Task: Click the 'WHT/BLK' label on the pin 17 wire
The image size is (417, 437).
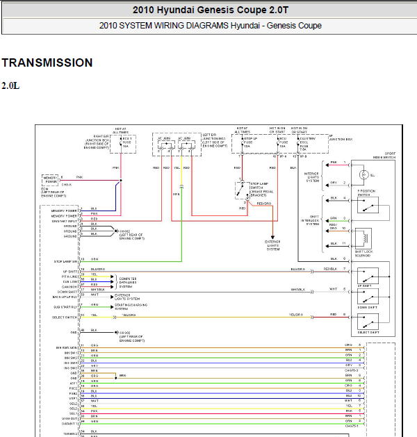Action: pos(98,290)
